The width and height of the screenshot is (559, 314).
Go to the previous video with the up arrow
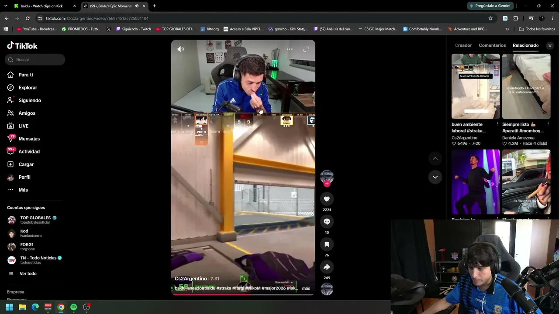[435, 158]
